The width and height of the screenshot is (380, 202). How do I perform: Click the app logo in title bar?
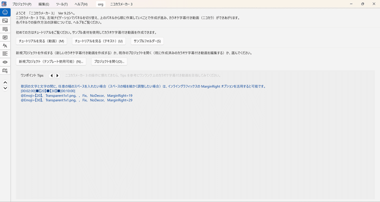coord(4,4)
